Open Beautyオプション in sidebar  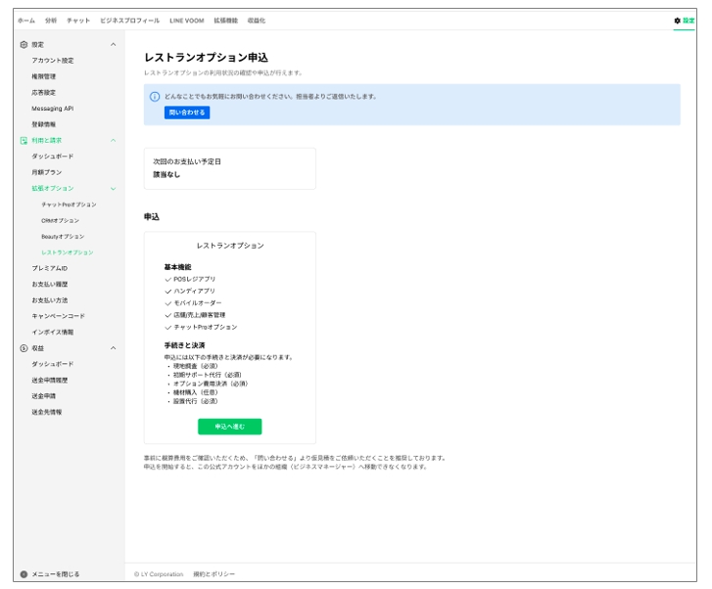63,237
